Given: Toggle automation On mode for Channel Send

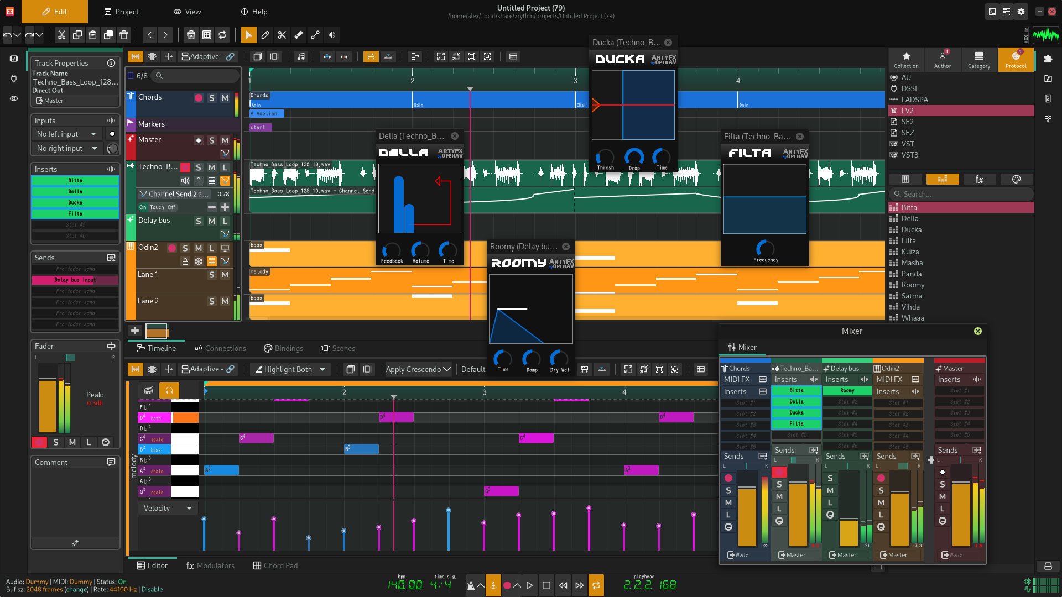Looking at the screenshot, I should (143, 207).
